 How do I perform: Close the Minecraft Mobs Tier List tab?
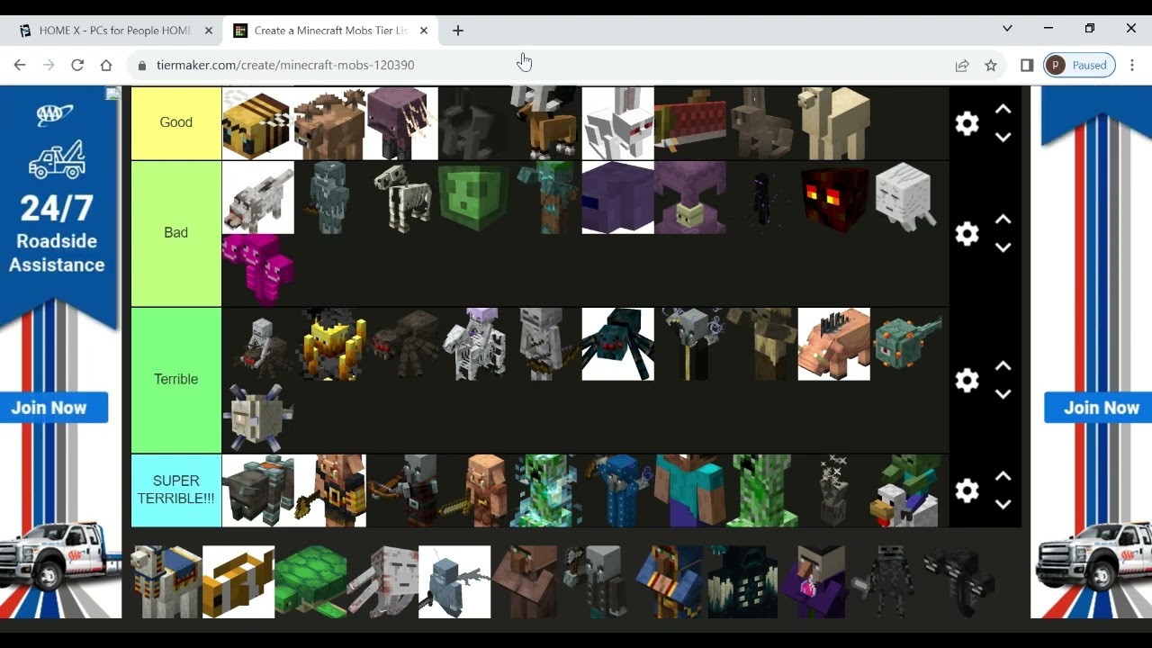point(424,31)
